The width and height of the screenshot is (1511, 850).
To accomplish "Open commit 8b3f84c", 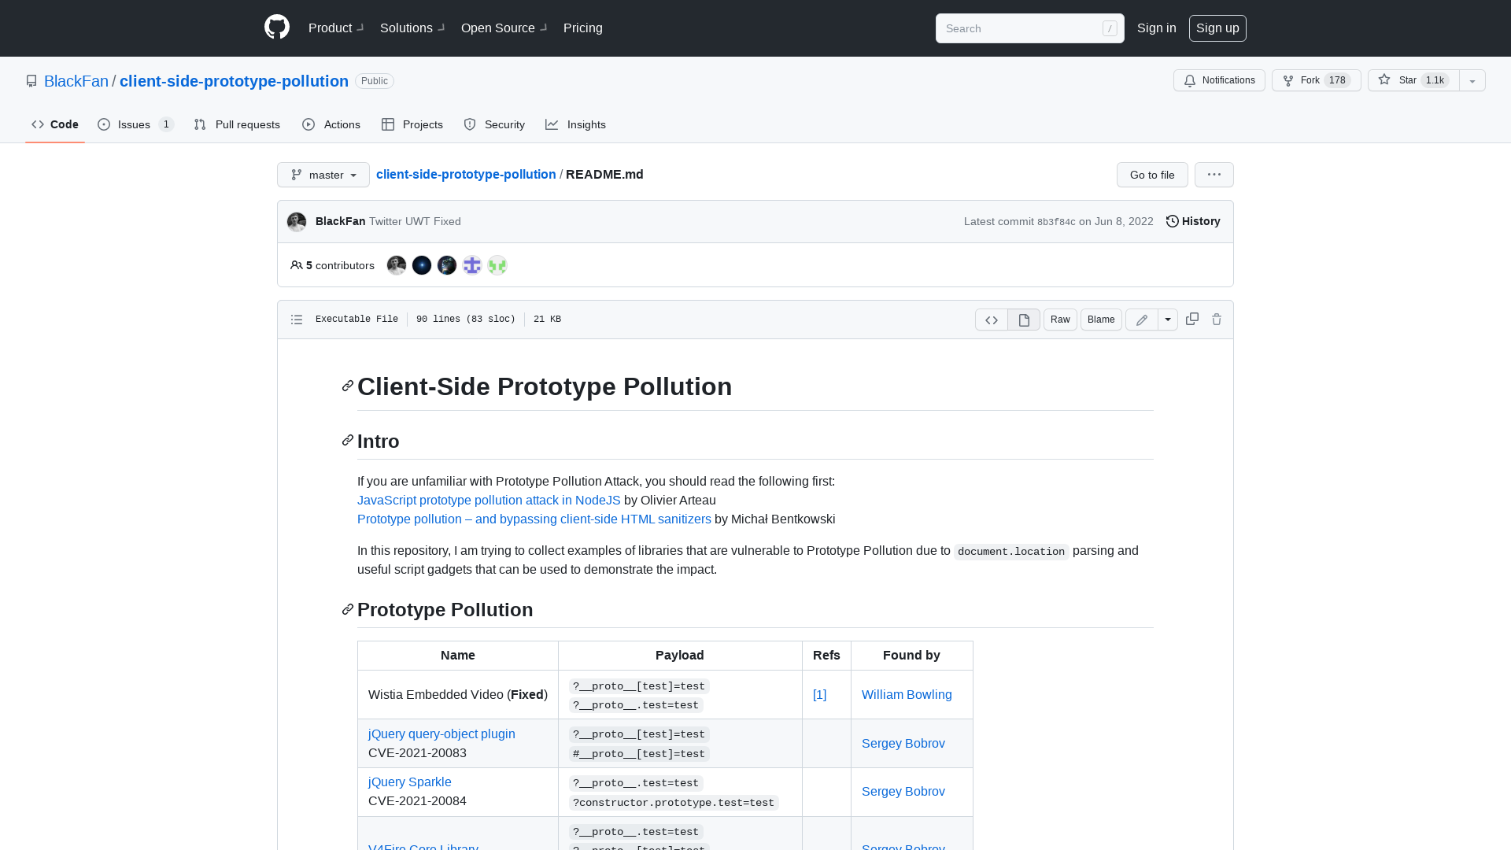I will pos(1056,222).
